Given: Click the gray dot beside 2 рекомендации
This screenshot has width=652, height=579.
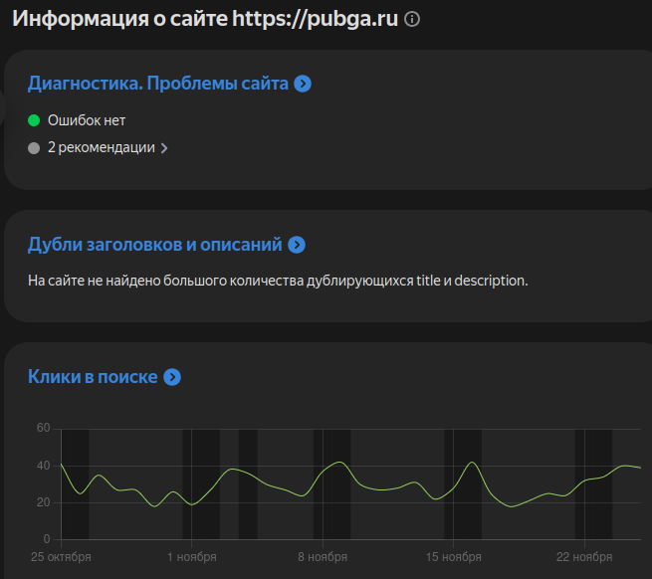Looking at the screenshot, I should point(34,147).
